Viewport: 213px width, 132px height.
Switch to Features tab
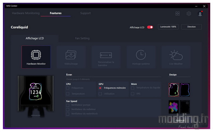click(56, 13)
